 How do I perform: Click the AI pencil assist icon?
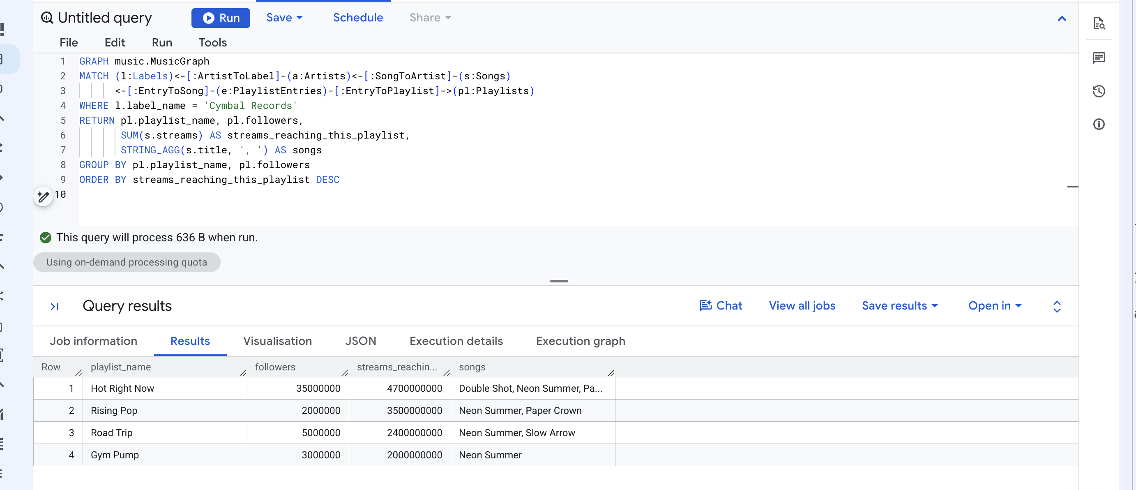coord(43,196)
